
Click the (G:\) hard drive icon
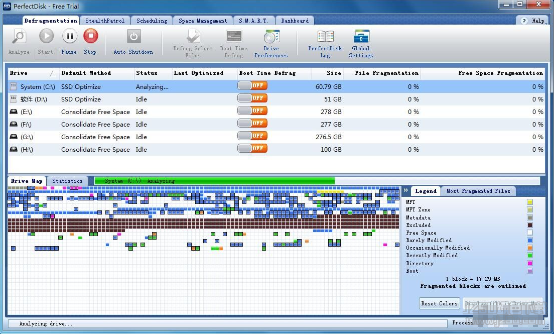(14, 137)
